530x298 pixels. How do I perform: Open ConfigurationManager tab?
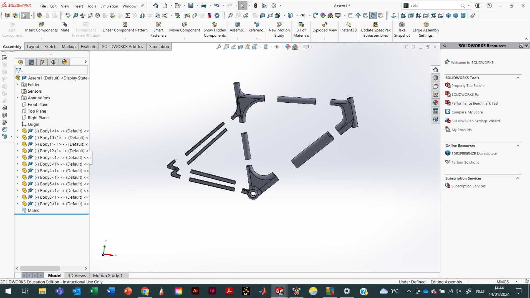click(x=42, y=62)
